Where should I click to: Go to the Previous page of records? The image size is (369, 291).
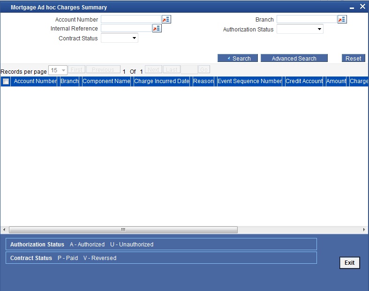click(x=103, y=70)
